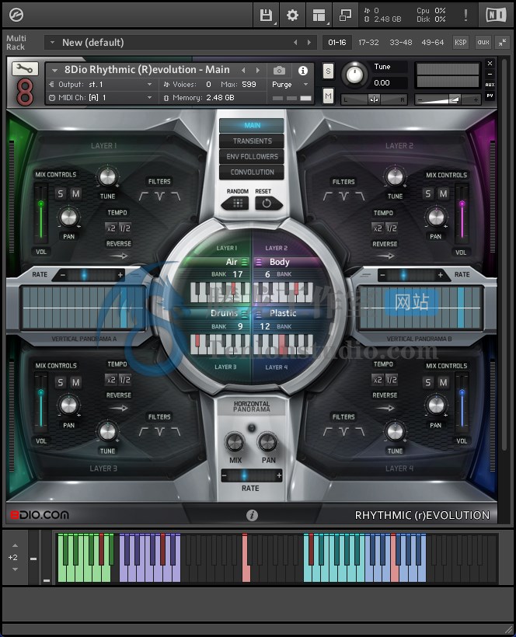Open the CONVOLUTION page tab

point(252,172)
